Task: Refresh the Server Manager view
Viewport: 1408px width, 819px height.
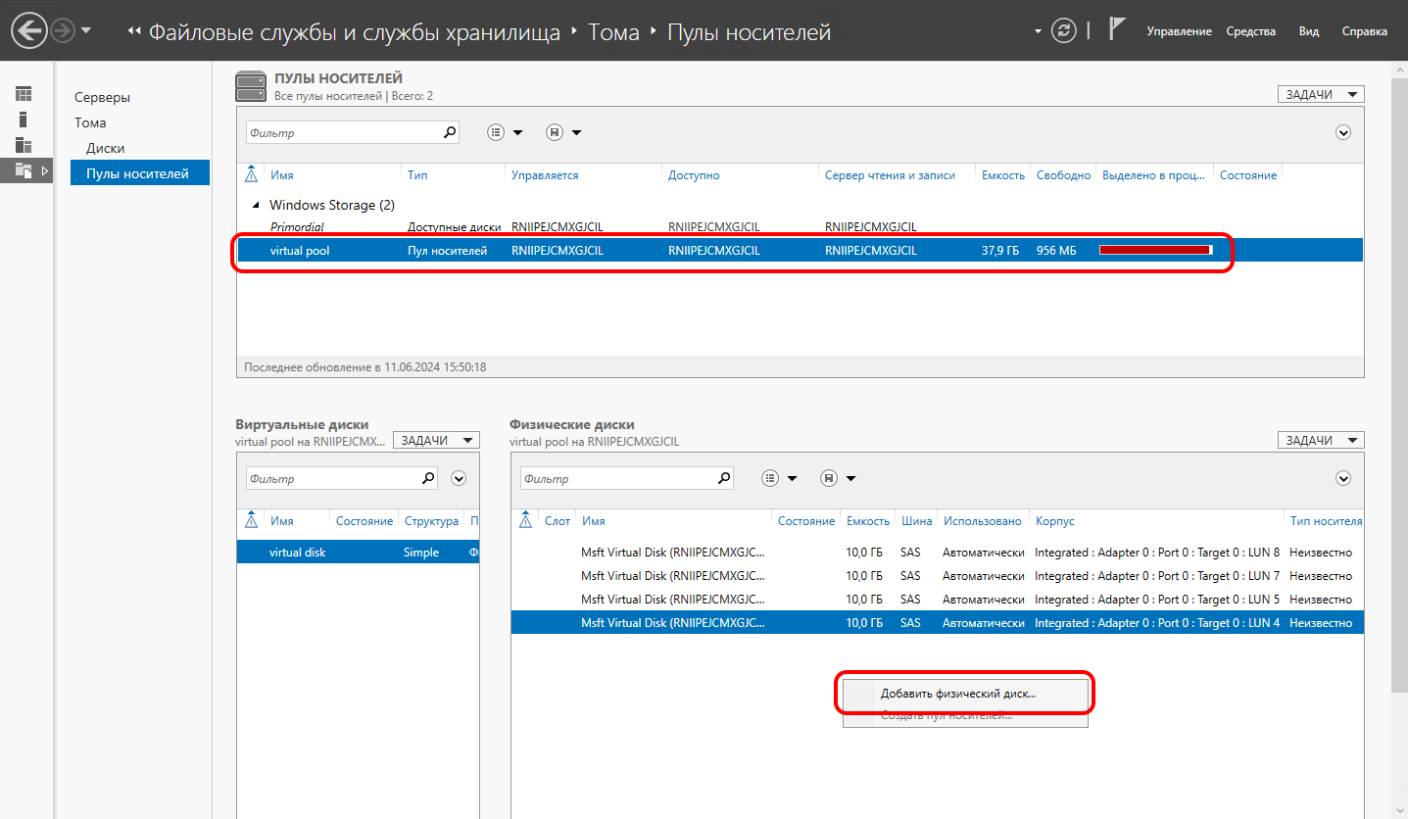Action: (x=1063, y=31)
